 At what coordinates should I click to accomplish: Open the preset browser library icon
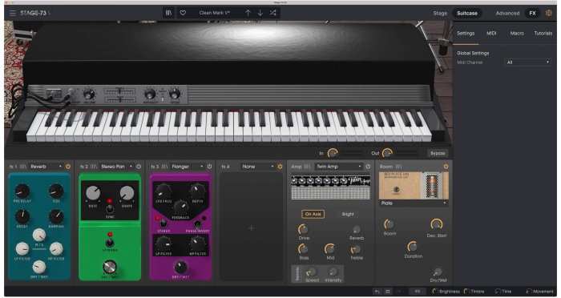168,13
